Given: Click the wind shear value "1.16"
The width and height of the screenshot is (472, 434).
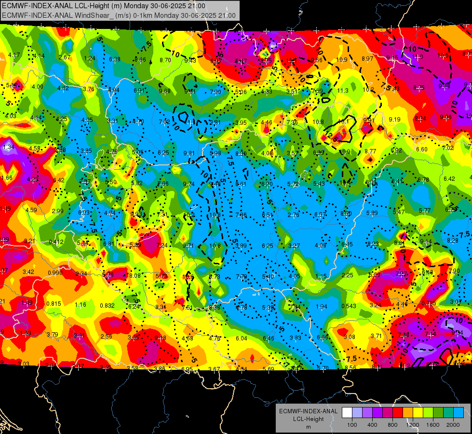Looking at the screenshot, I should click(x=81, y=304).
